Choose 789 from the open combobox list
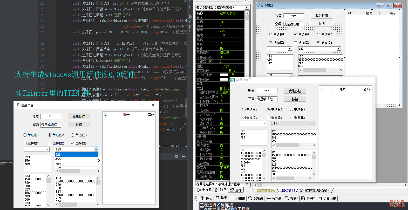This screenshot has width=408, height=210. [76, 164]
